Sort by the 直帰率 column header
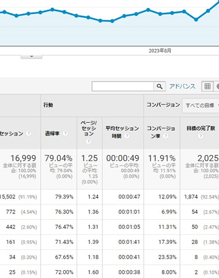The width and height of the screenshot is (219, 278). [x=52, y=133]
